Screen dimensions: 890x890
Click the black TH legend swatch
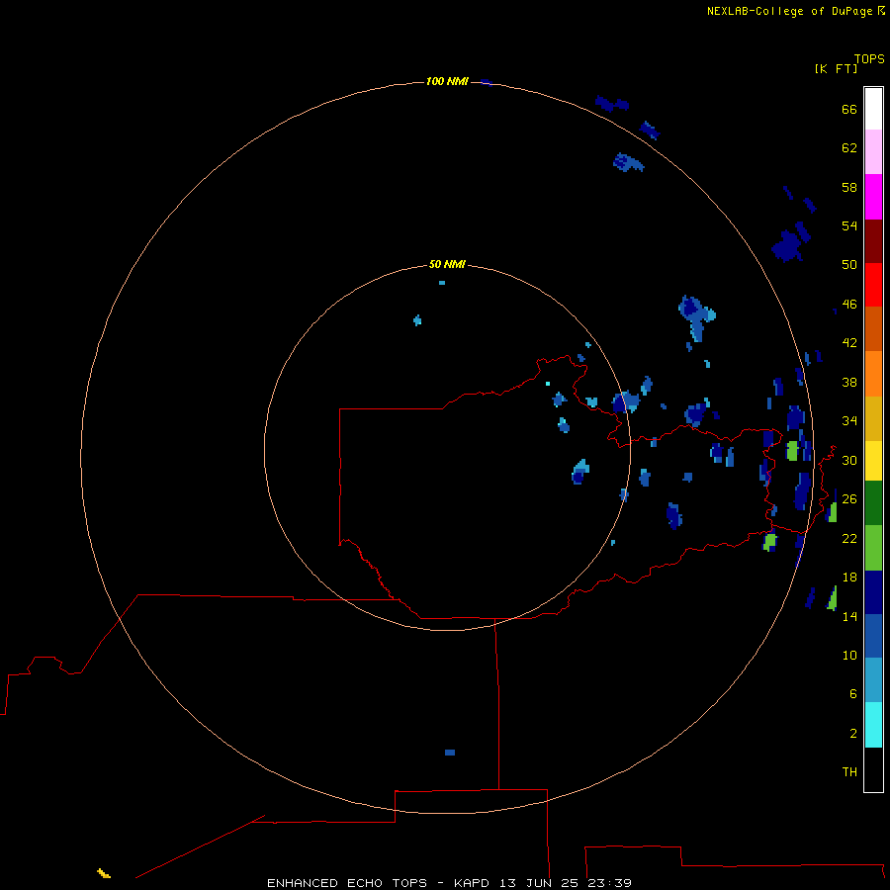point(873,769)
